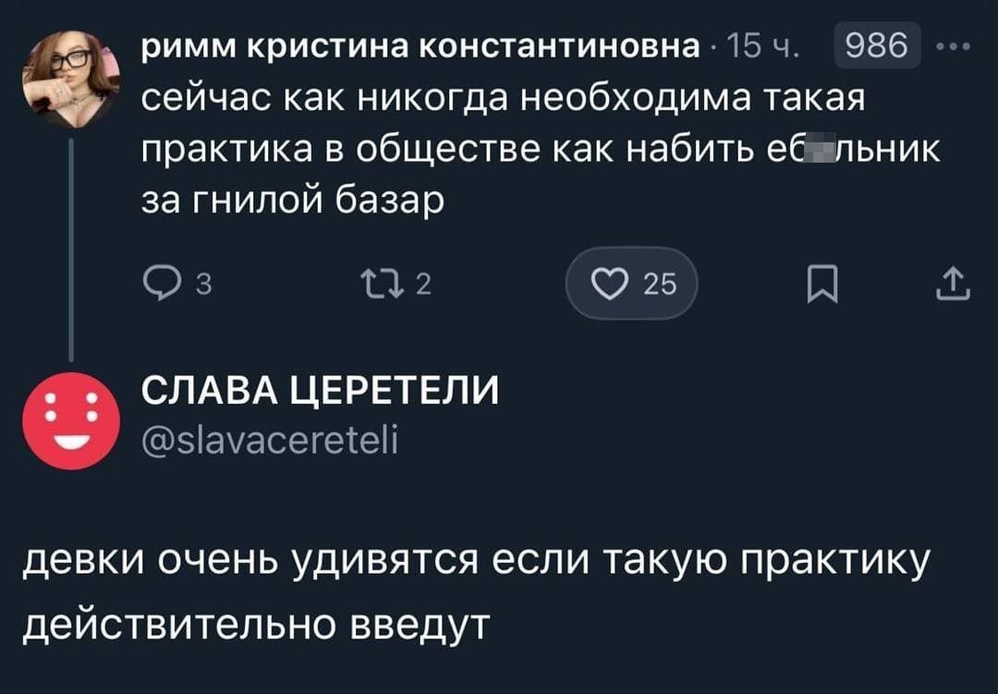Viewport: 998px width, 694px height.
Task: Open the red smiley avatar of Слава Церетели
Action: tap(72, 421)
